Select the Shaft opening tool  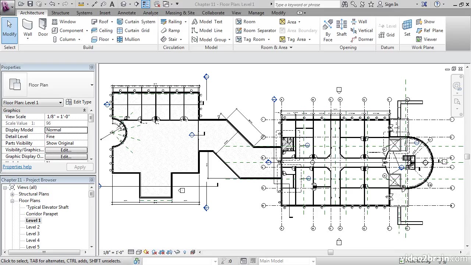tap(341, 28)
